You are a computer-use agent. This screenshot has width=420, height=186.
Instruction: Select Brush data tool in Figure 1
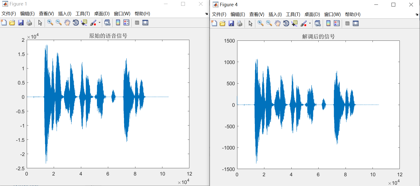pyautogui.click(x=93, y=23)
